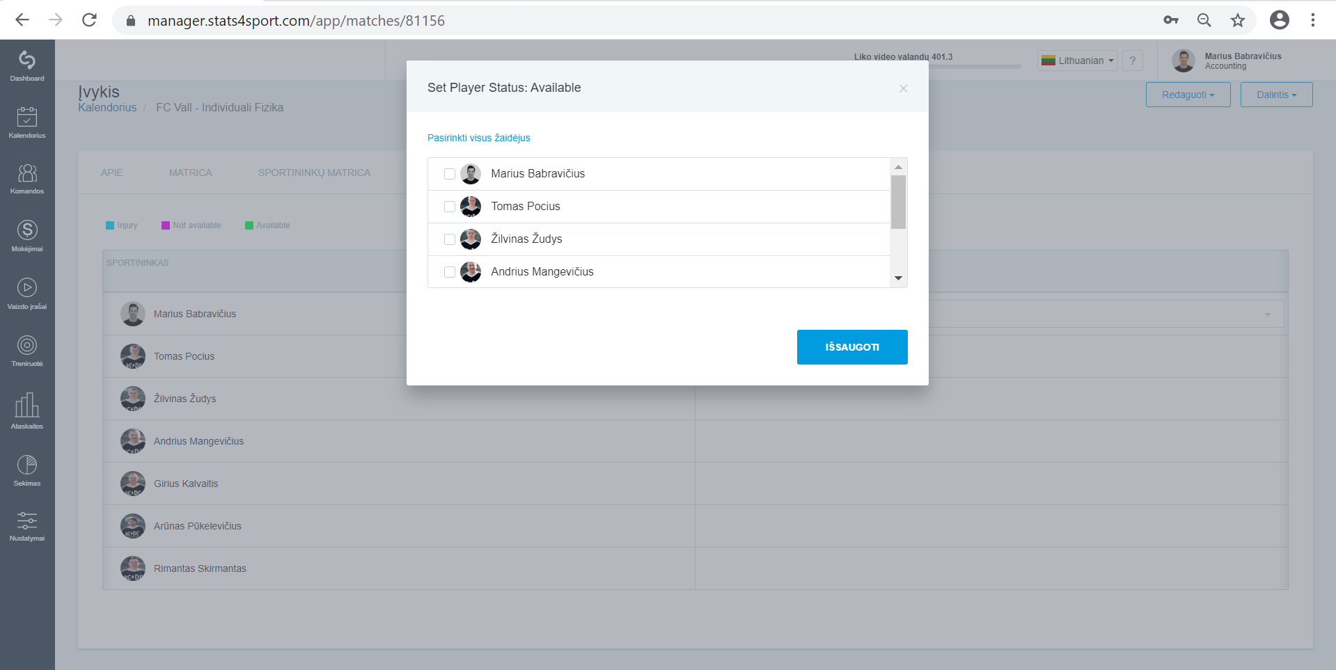This screenshot has height=670, width=1336.
Task: Click the player list scroll-down arrow
Action: pyautogui.click(x=898, y=278)
